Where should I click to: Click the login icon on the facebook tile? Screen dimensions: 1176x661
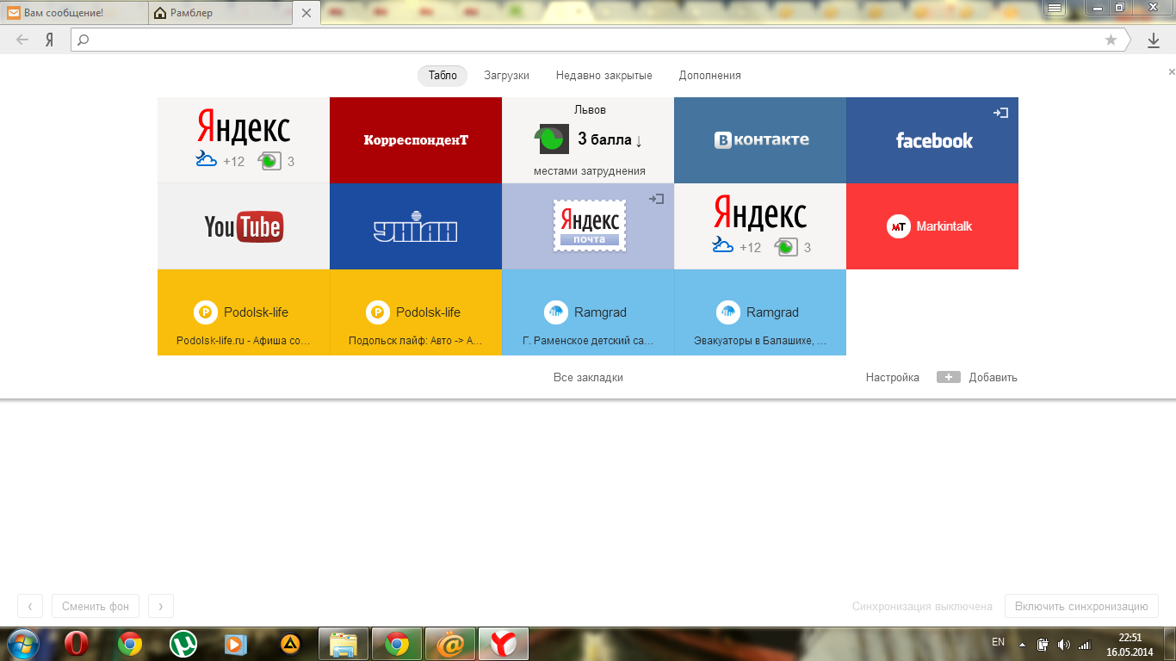pyautogui.click(x=1000, y=113)
